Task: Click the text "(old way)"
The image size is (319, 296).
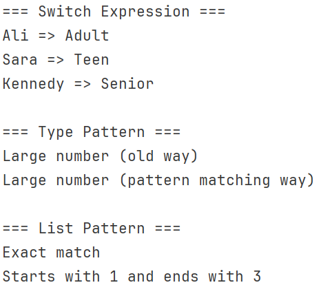Action: (158, 156)
